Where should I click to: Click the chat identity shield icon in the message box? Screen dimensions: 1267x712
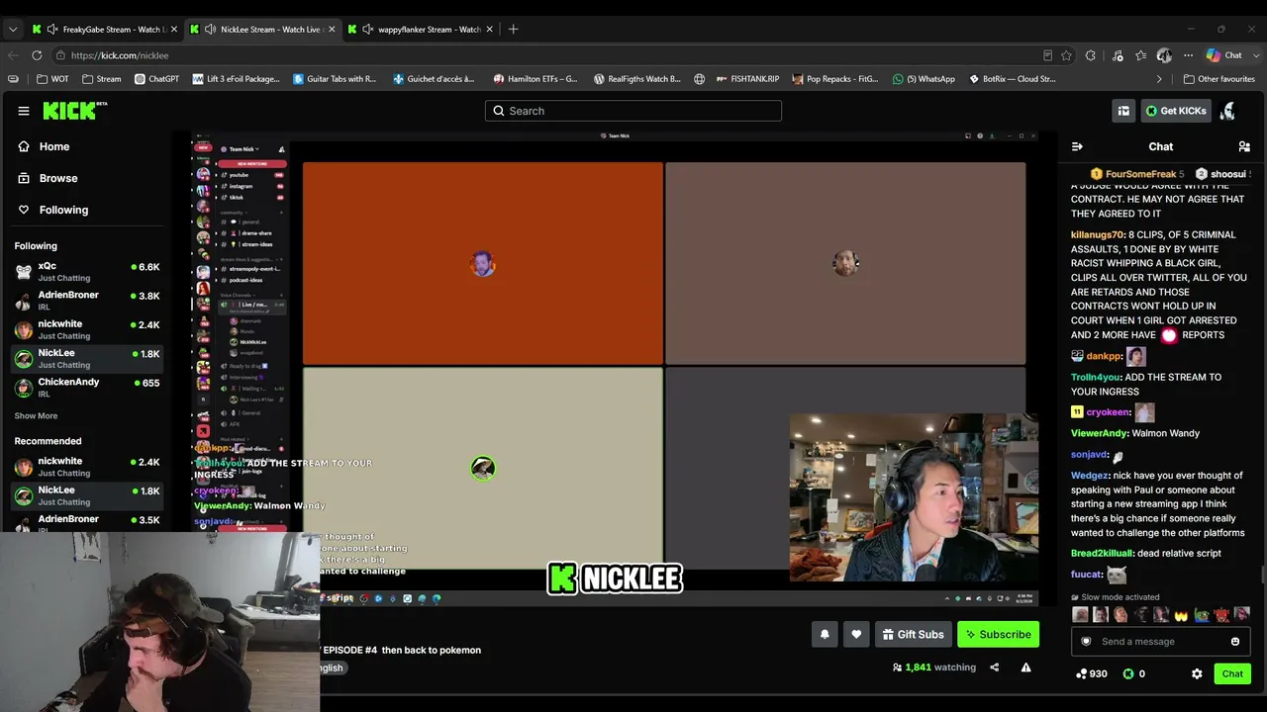point(1086,641)
